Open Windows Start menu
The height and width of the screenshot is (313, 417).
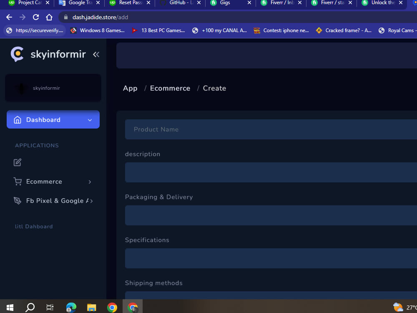coord(10,308)
